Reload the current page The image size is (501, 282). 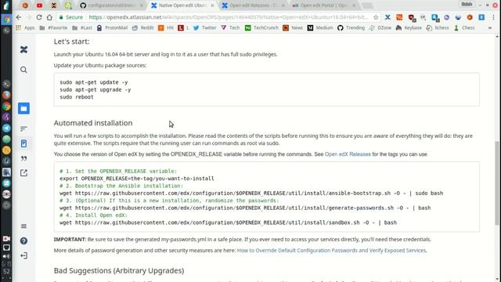point(39,17)
